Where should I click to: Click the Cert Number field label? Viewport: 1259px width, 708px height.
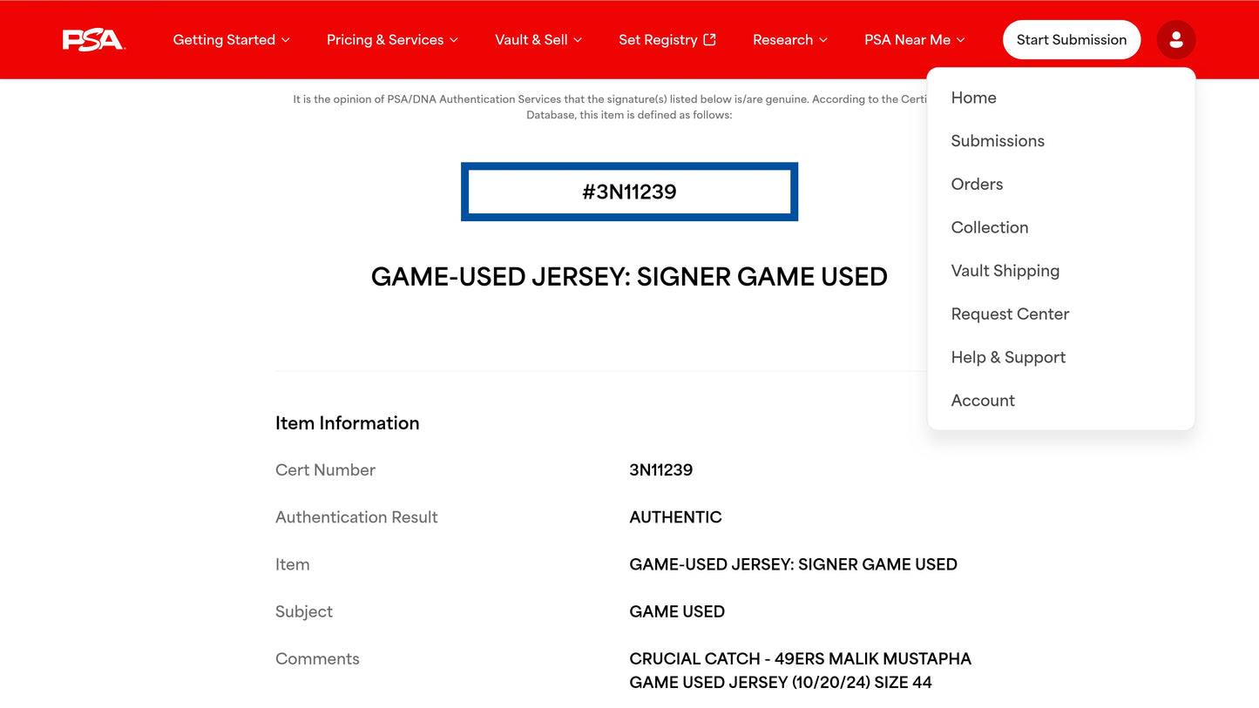[x=325, y=470]
